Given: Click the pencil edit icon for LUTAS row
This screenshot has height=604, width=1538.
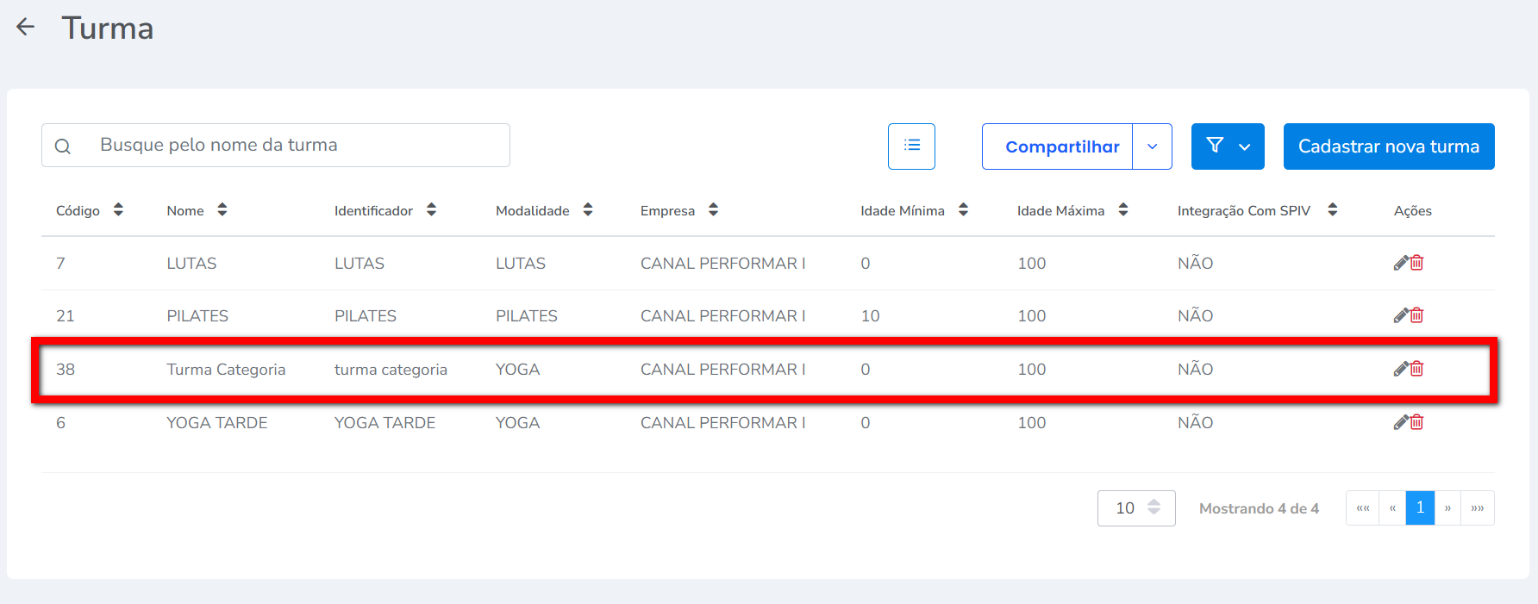Looking at the screenshot, I should point(1401,263).
